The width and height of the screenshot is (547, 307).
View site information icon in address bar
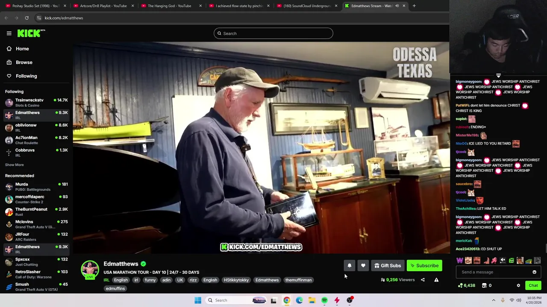pyautogui.click(x=38, y=18)
